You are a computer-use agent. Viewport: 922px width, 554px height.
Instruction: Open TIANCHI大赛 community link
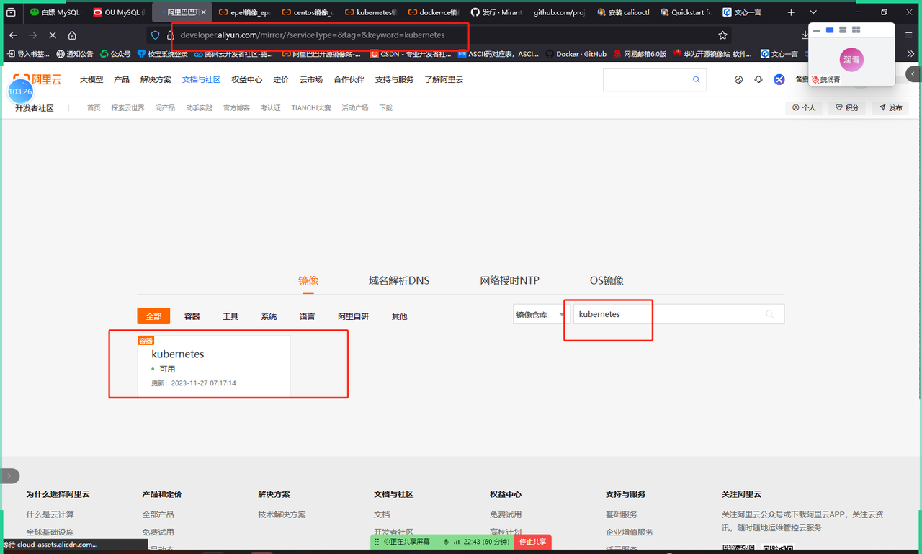point(311,108)
